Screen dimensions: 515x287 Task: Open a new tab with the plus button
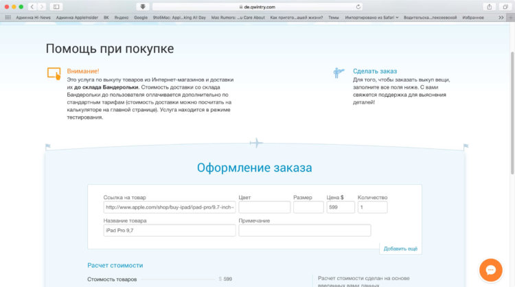coord(511,17)
